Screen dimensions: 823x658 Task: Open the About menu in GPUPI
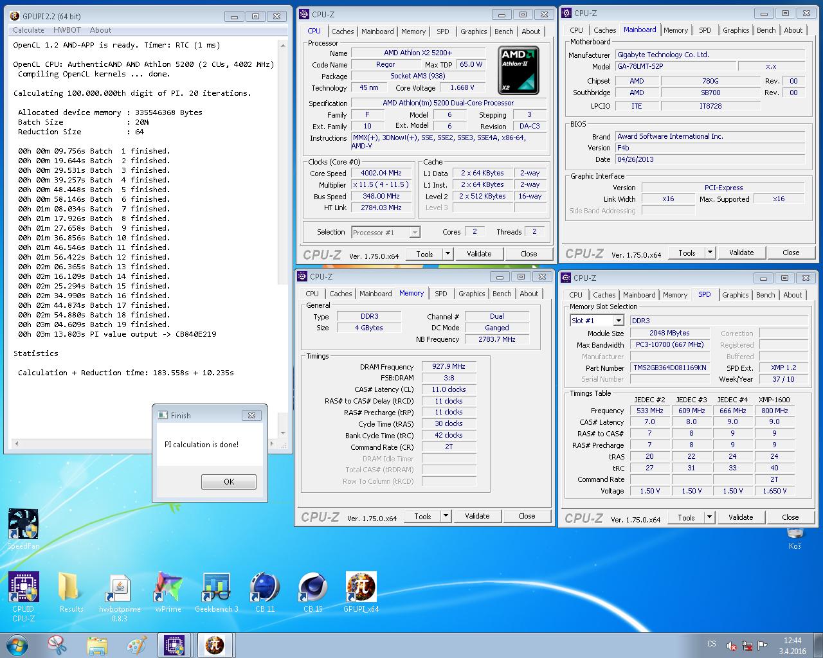[100, 30]
